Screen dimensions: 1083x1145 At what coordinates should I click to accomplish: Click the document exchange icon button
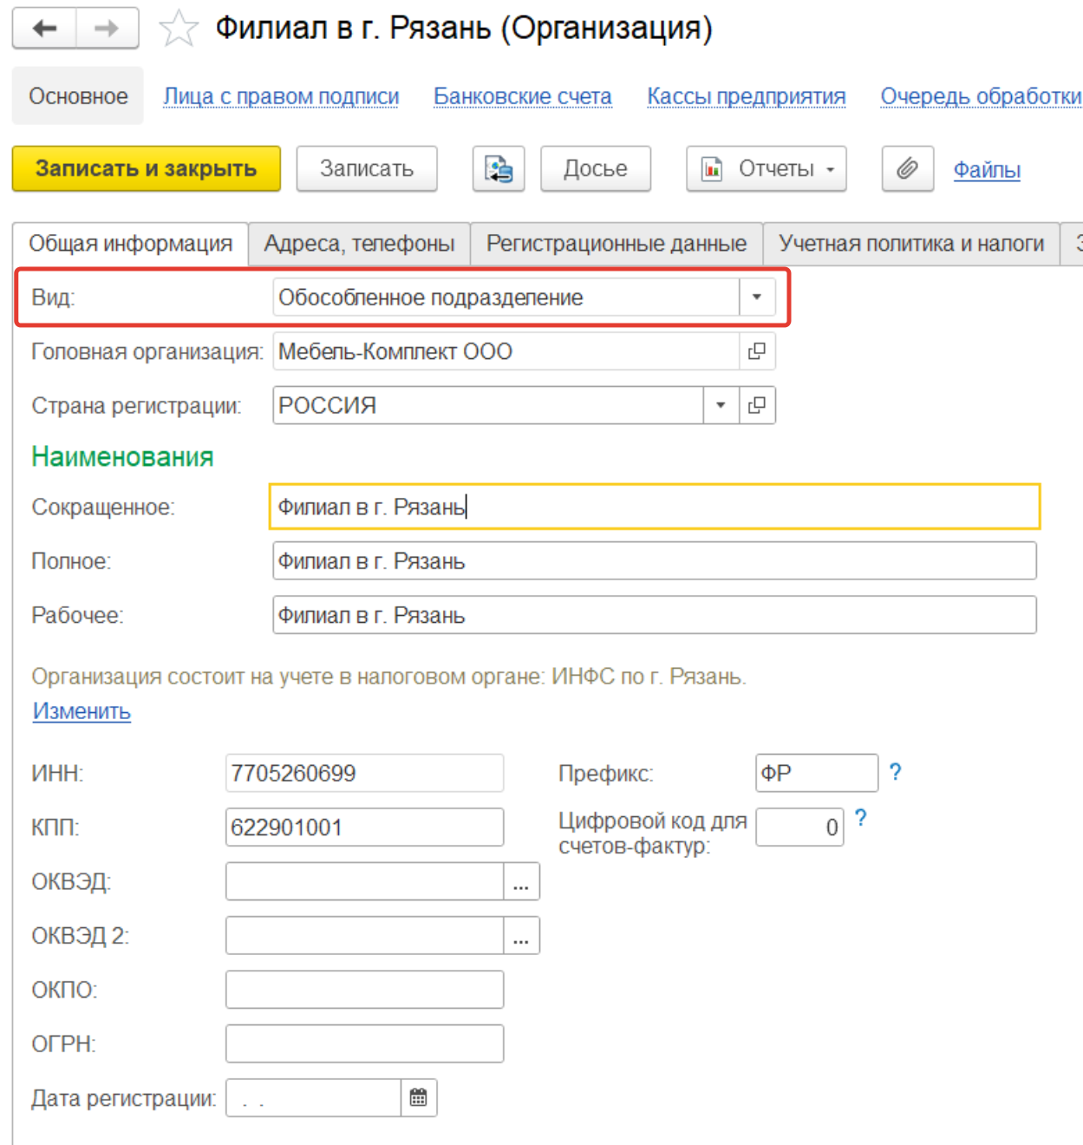tap(499, 168)
